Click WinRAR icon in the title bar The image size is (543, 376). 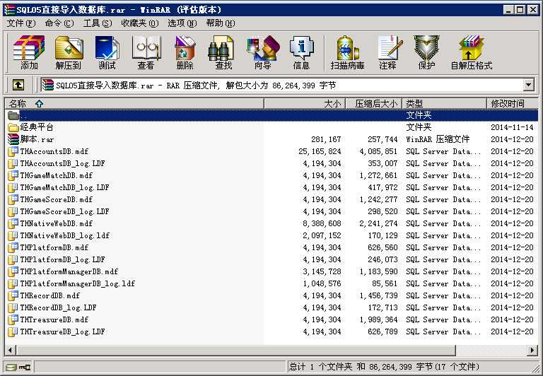click(10, 10)
